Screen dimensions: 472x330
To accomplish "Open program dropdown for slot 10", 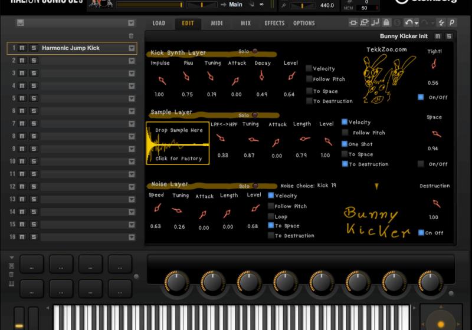I will pyautogui.click(x=132, y=161).
